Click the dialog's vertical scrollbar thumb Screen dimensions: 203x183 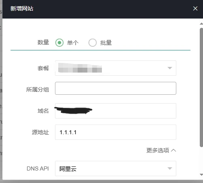(201, 87)
